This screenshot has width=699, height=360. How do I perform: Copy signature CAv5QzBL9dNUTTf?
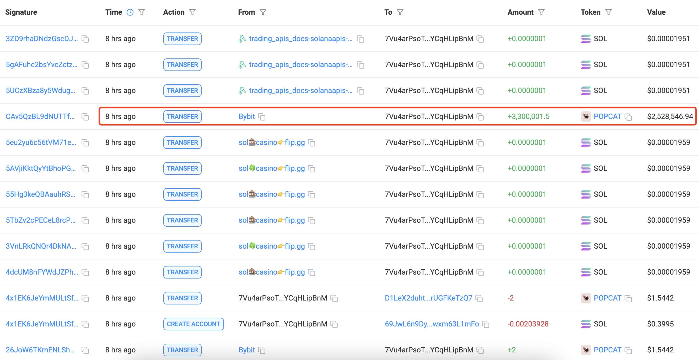tap(85, 117)
